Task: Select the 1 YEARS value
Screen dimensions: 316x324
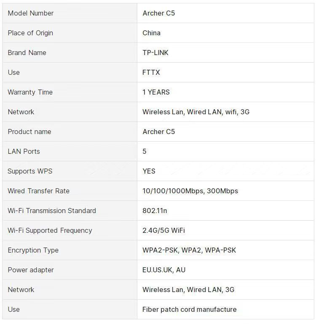Action: point(156,92)
